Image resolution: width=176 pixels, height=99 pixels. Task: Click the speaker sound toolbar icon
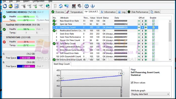[79, 6]
